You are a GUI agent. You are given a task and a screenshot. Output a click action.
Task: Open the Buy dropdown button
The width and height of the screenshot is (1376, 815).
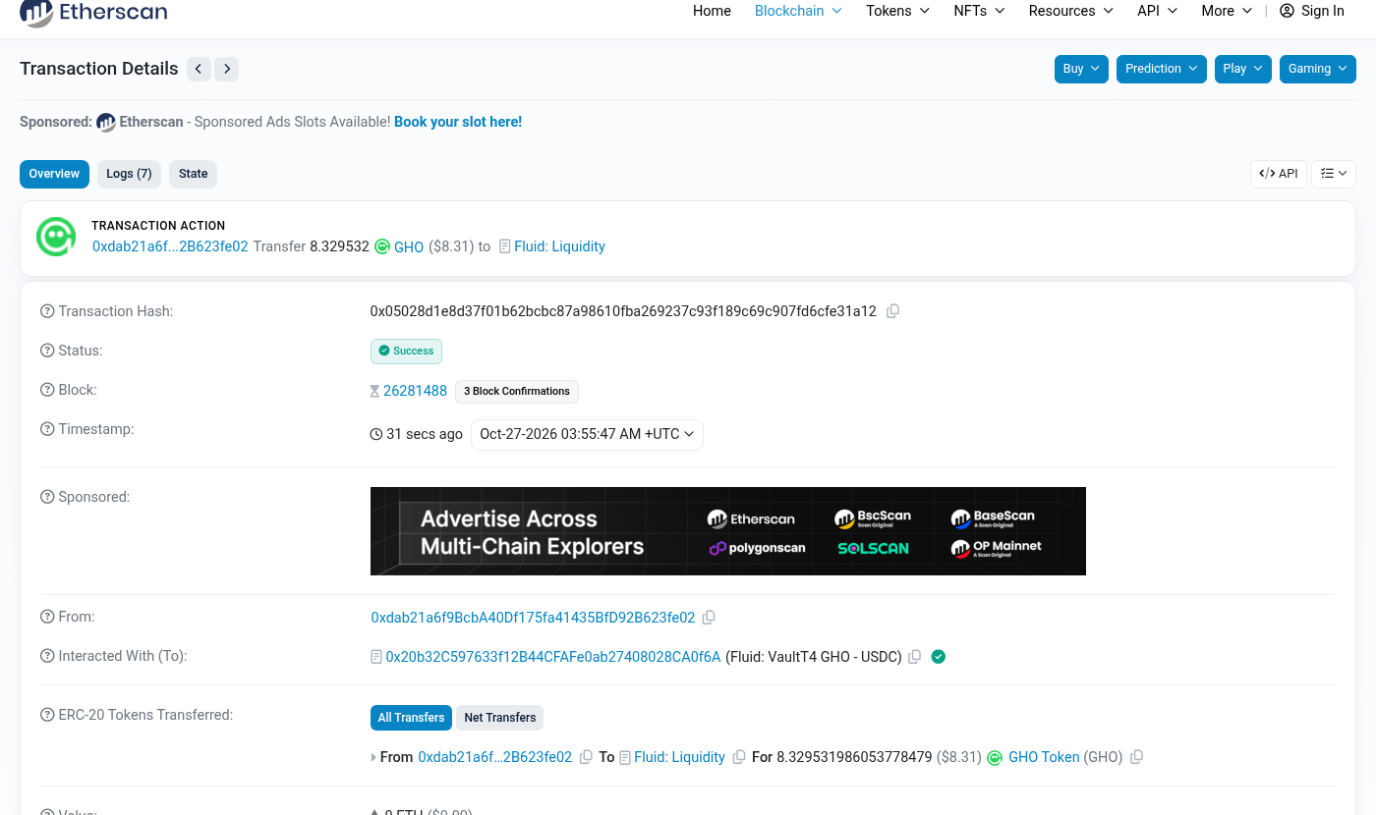[1081, 69]
